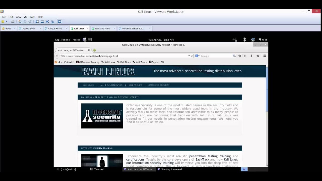Open the VMware snapshot manager
322x181 pixels.
[30, 22]
